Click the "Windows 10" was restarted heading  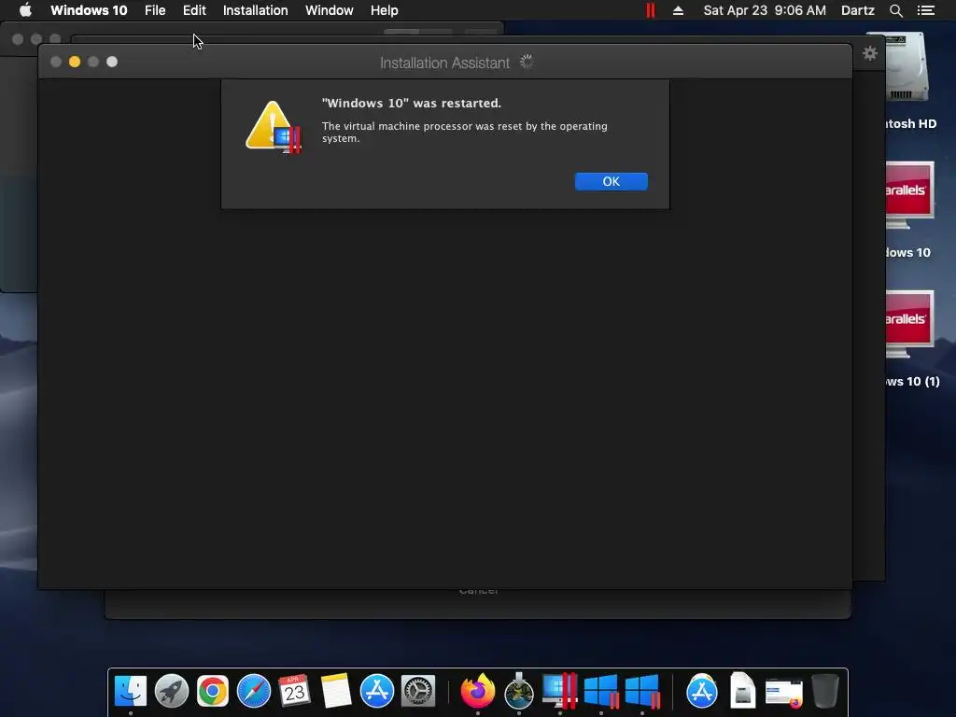pyautogui.click(x=412, y=103)
